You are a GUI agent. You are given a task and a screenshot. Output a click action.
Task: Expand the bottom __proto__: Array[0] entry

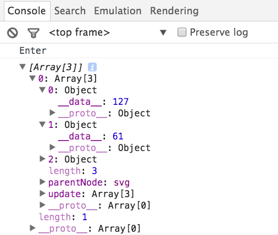pos(32,228)
